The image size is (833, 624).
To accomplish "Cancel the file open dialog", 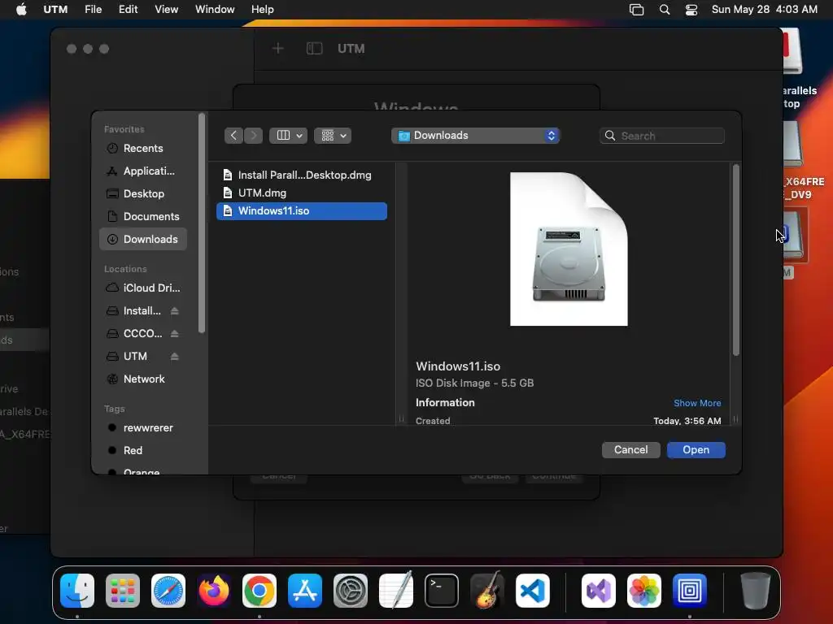I will 630,450.
